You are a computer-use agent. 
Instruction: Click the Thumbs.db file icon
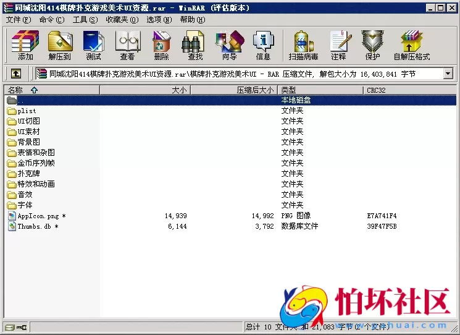tap(12, 226)
